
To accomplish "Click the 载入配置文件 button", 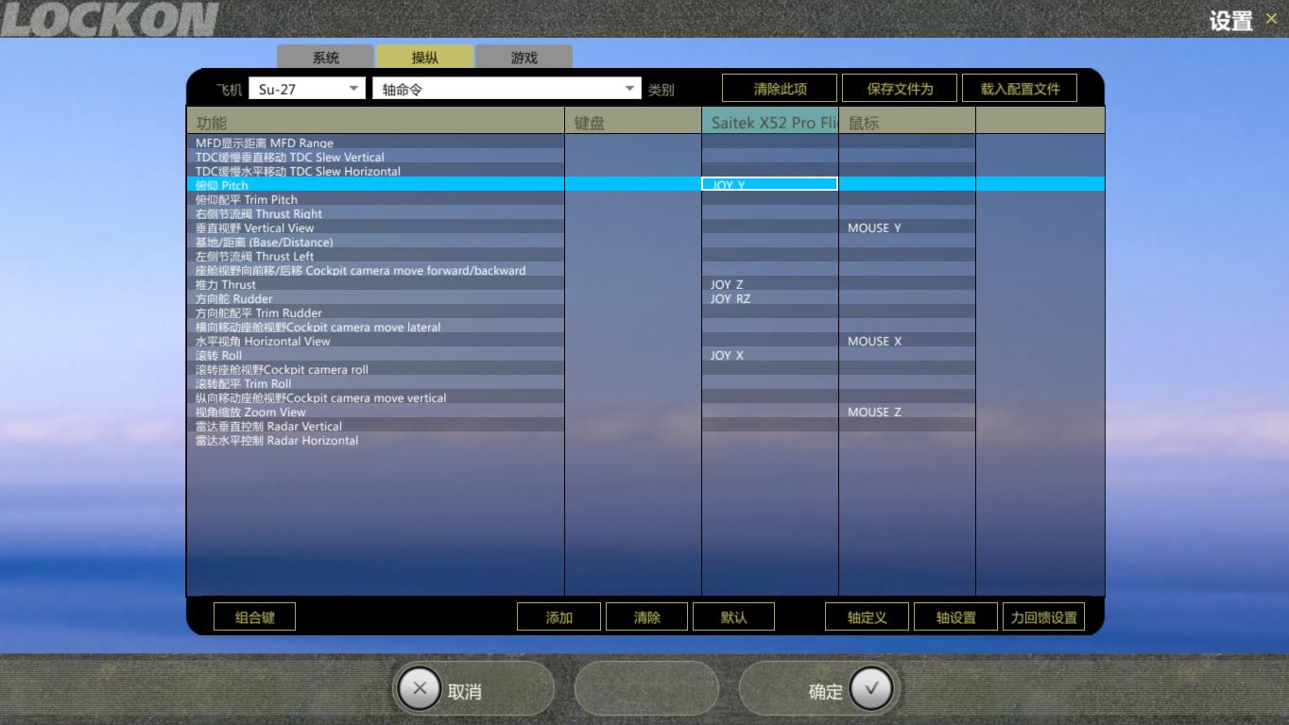I will tap(1020, 87).
